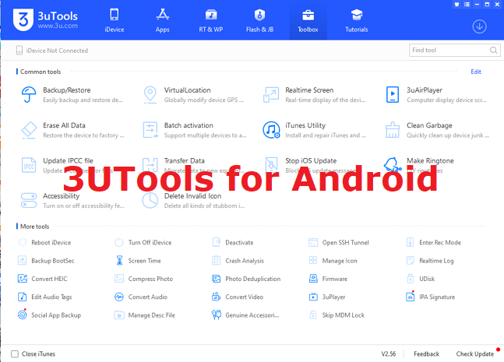Image resolution: width=504 pixels, height=362 pixels.
Task: Launch the 3uAirPlayer icon
Action: tap(393, 94)
